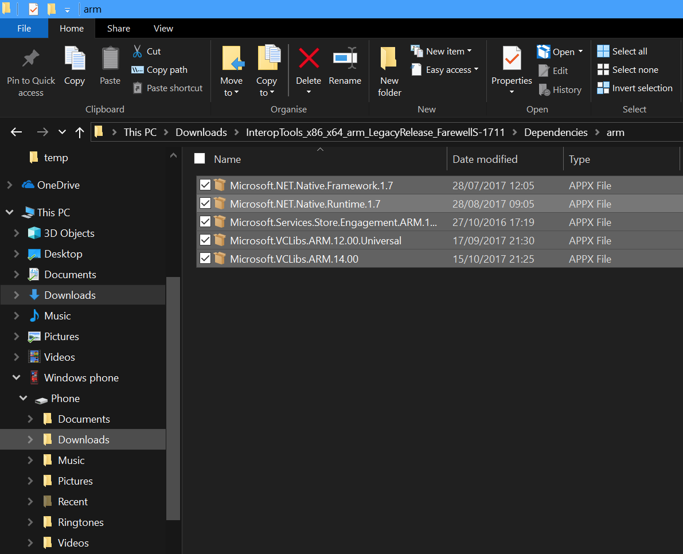Viewport: 683px width, 554px height.
Task: Go back with the left arrow
Action: pos(17,132)
